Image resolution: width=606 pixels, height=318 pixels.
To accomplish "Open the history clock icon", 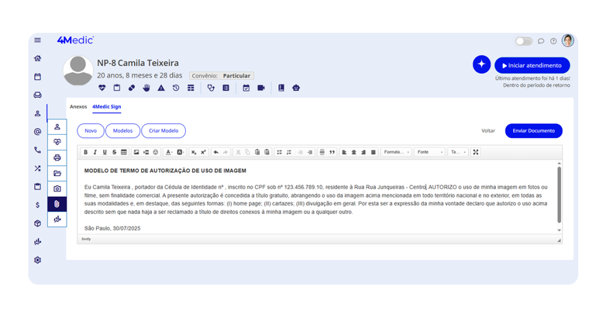I will tap(176, 88).
